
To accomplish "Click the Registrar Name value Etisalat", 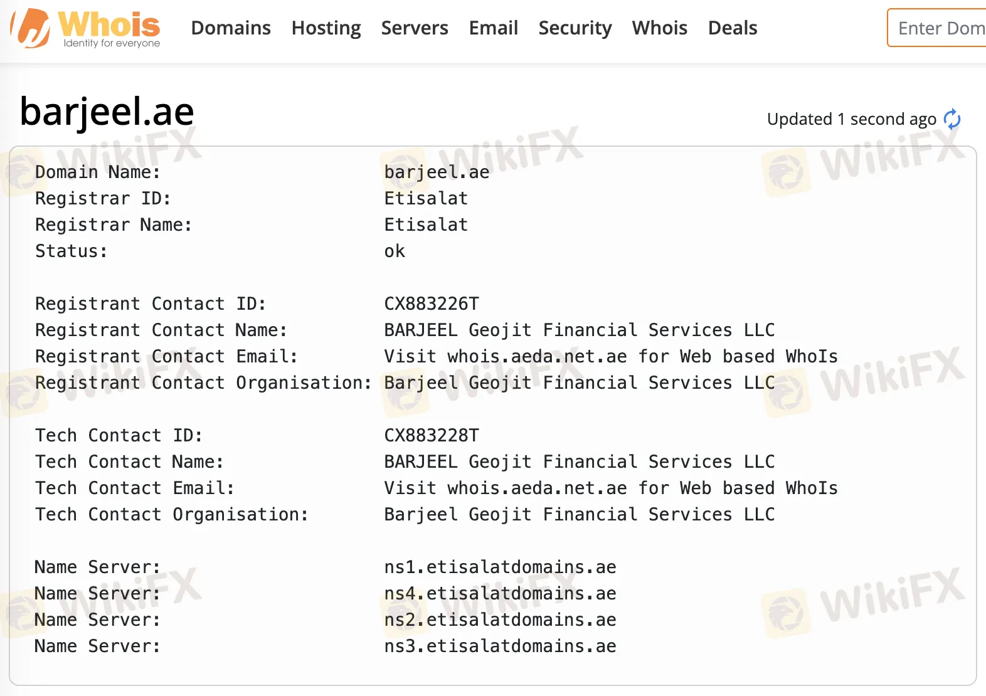I will pyautogui.click(x=426, y=225).
